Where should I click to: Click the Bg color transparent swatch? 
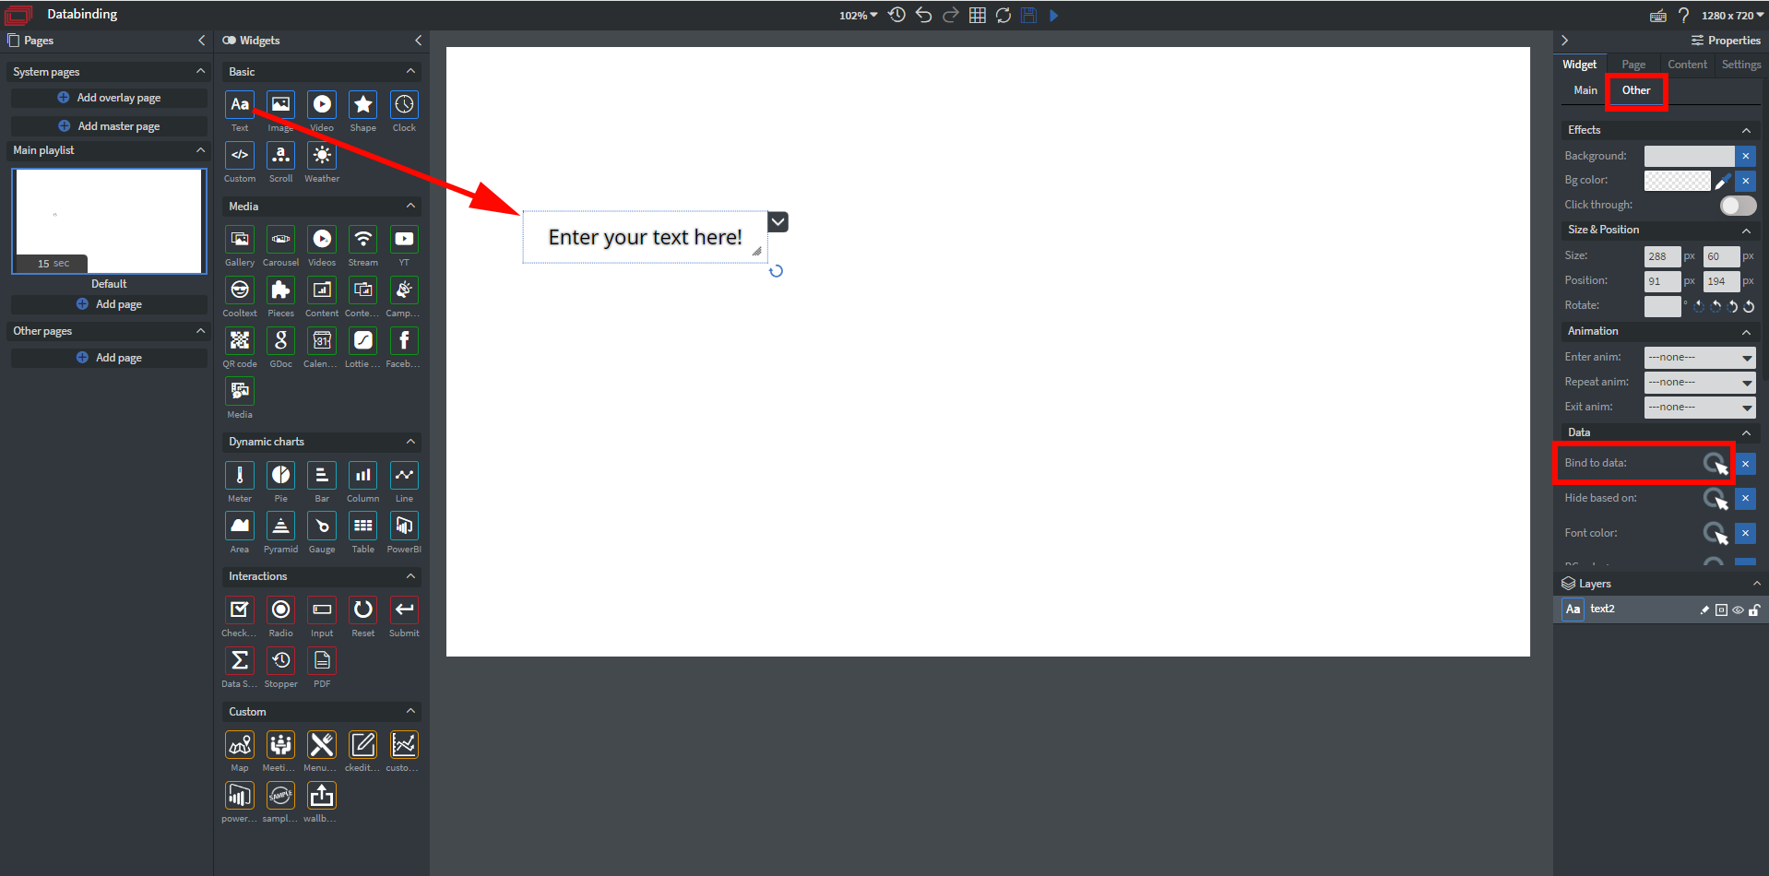pos(1678,181)
